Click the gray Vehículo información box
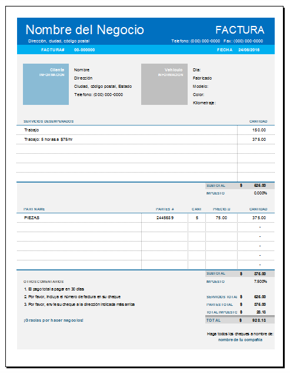 [x=164, y=84]
